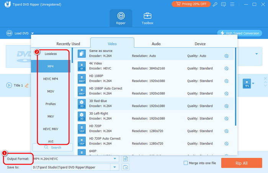Rename Title 1 with pencil icon
The width and height of the screenshot is (268, 173).
pos(27,85)
